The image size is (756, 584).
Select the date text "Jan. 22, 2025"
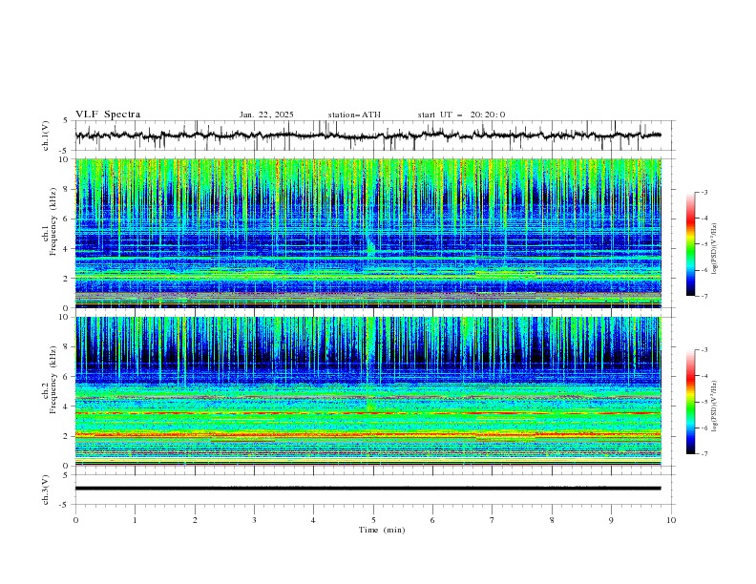pos(266,115)
